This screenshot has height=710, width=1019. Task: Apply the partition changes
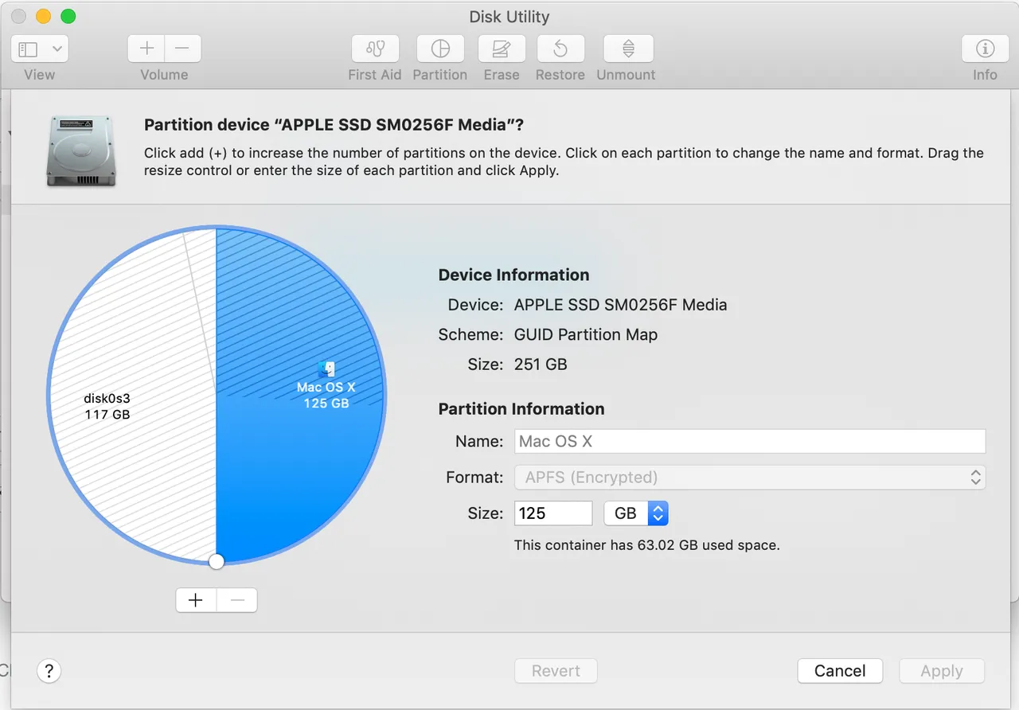tap(942, 671)
